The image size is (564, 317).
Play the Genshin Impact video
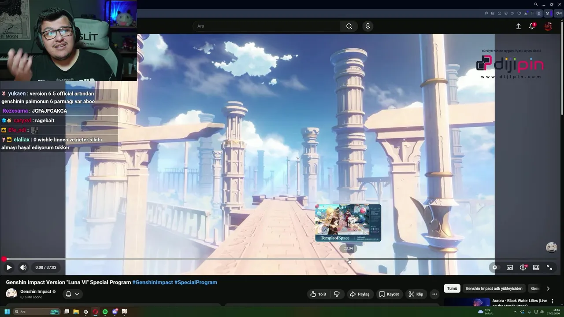pos(9,267)
